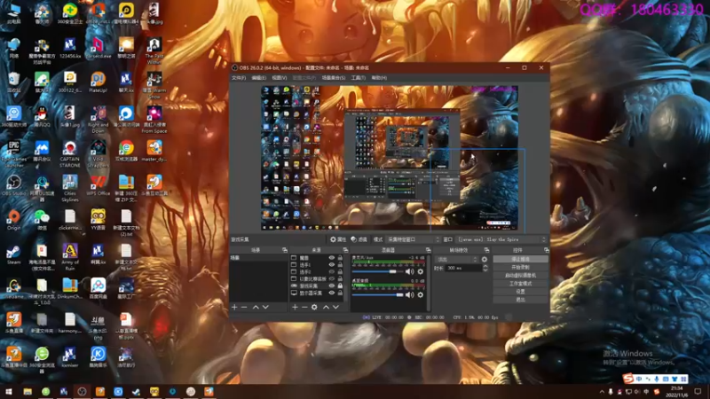Open source filters (滤镜) in OBS toolbar
The width and height of the screenshot is (710, 399).
(359, 239)
